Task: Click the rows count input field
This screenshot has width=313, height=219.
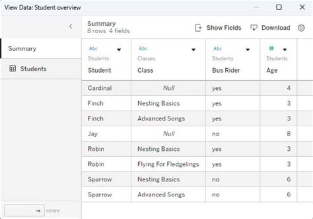Action: click(24, 211)
